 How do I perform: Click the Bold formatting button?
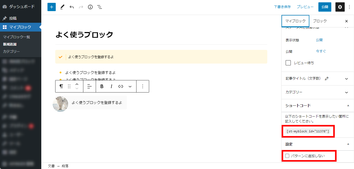point(102,86)
